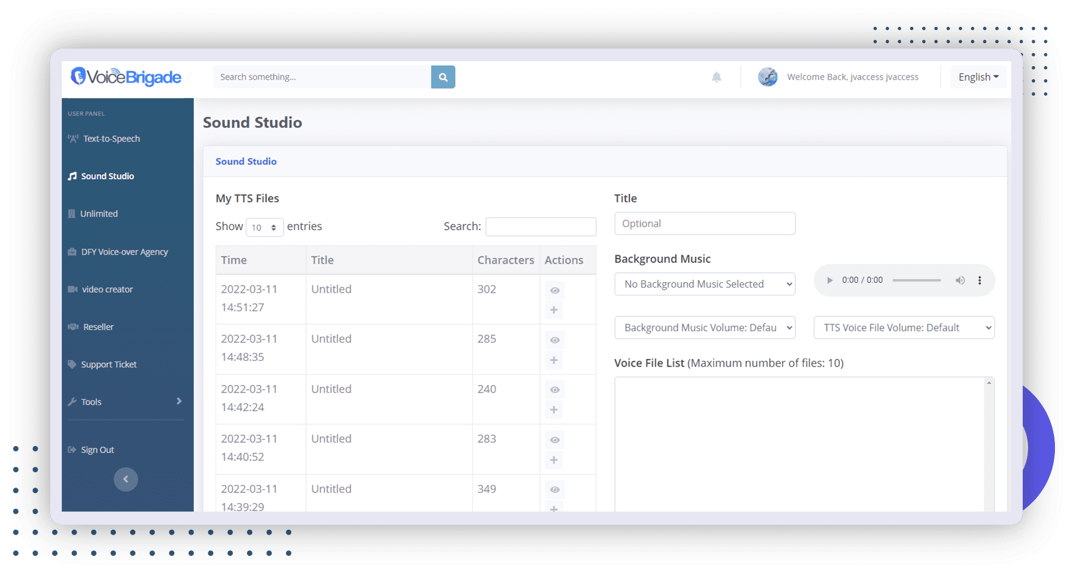The height and width of the screenshot is (575, 1073).
Task: Open the TTS Voice File Volume dropdown
Action: (x=904, y=328)
